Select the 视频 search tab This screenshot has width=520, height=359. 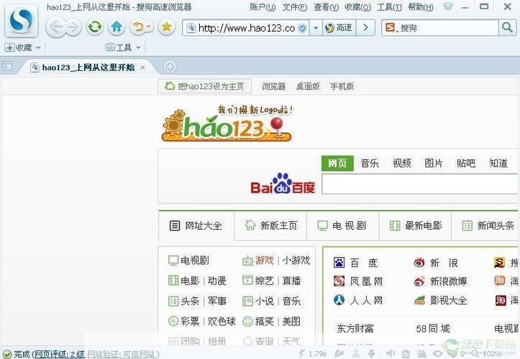401,163
